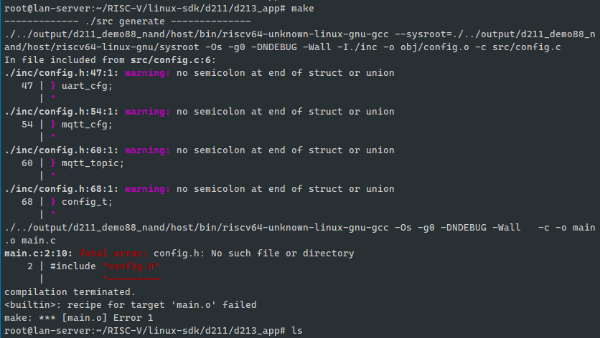Viewport: 600px width, 338px height.
Task: Open the ./inc/config.h:60:1 warning location
Action: 62,150
